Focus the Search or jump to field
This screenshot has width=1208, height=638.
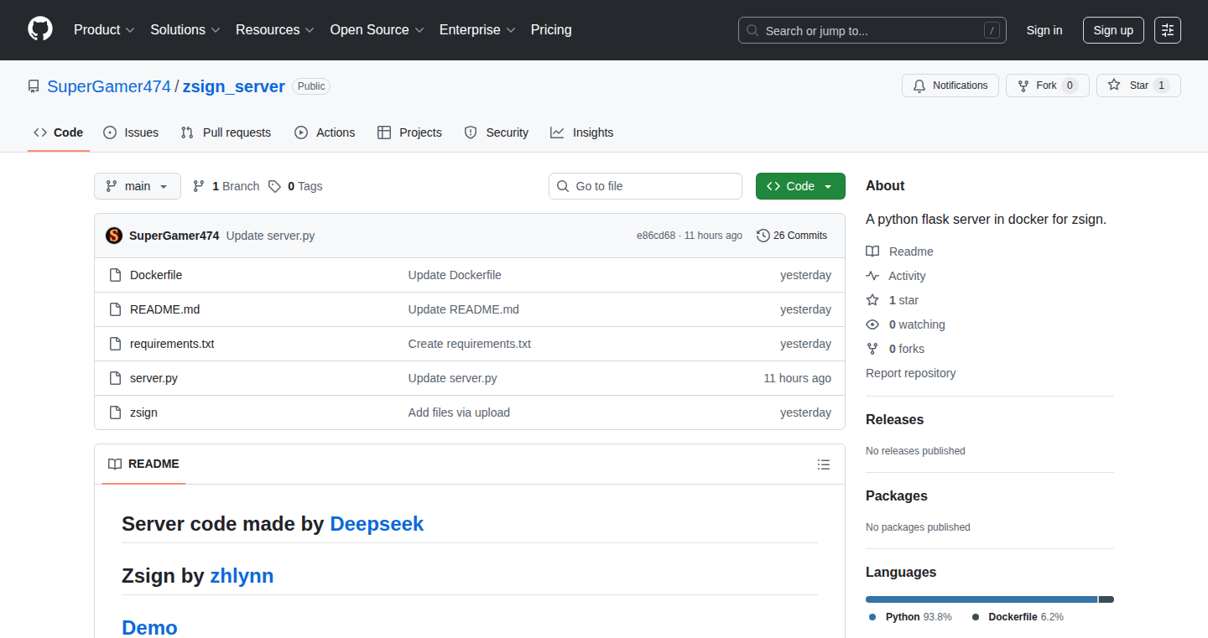[872, 30]
